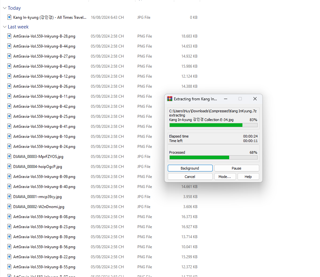Click the Processed progress bar at 68%
Screen dimensions: 320x277
(213, 158)
